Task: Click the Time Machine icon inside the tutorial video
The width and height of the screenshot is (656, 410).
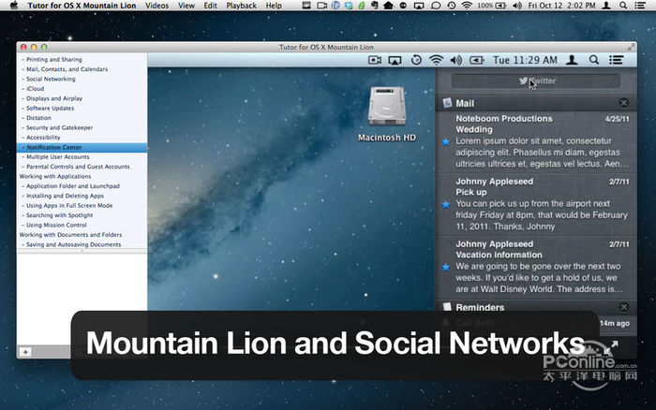Action: (416, 60)
